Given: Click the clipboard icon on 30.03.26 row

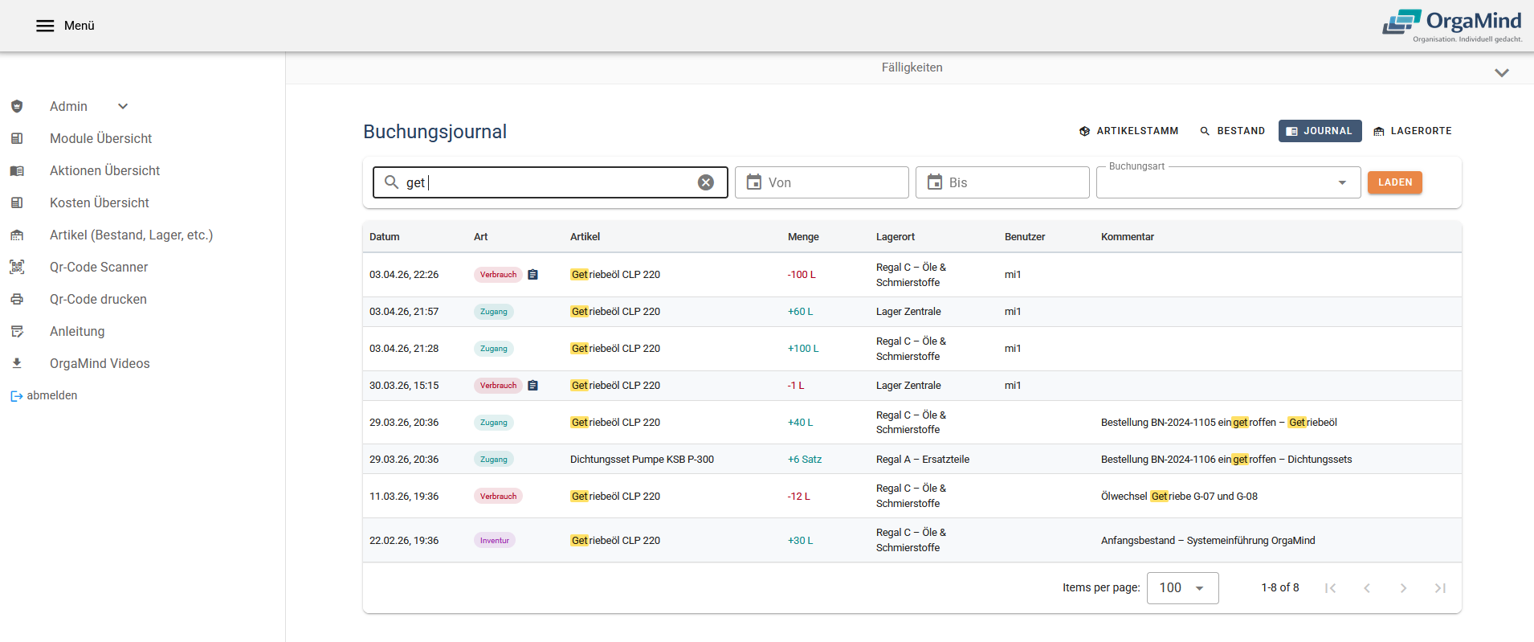Looking at the screenshot, I should pyautogui.click(x=532, y=386).
